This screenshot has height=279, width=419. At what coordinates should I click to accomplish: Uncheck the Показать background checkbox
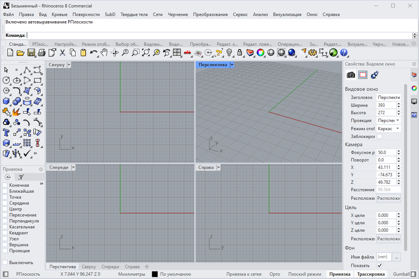(x=380, y=265)
